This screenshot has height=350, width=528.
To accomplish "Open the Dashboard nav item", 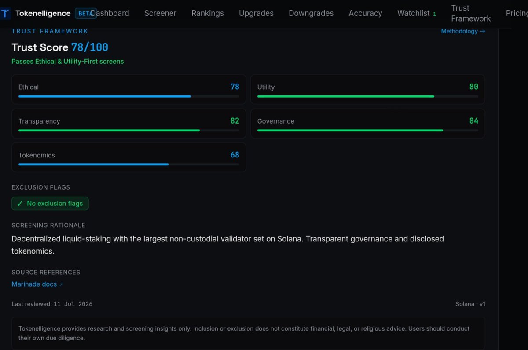I will (110, 13).
